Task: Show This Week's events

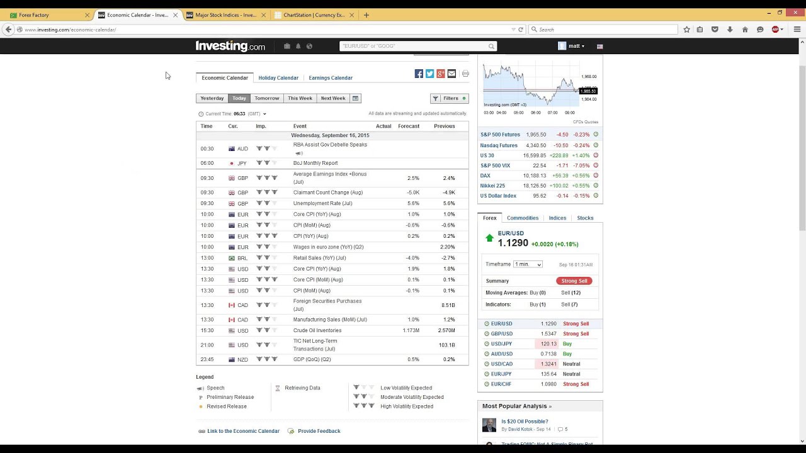Action: (x=300, y=98)
